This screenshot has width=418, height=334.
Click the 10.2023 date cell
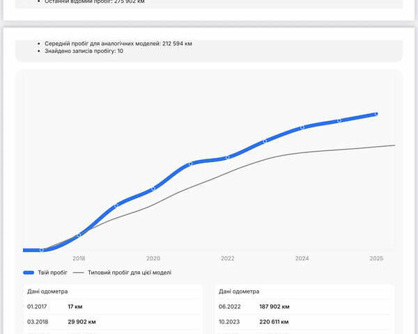click(229, 321)
